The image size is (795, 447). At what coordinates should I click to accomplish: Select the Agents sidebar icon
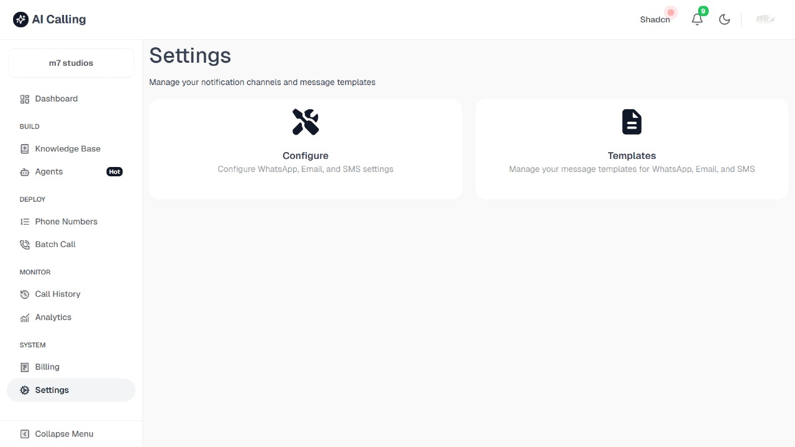(24, 171)
